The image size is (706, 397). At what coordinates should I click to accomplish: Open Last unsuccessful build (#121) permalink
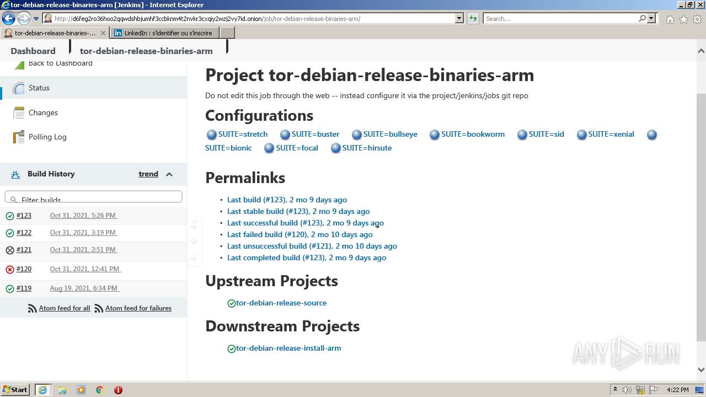(312, 246)
